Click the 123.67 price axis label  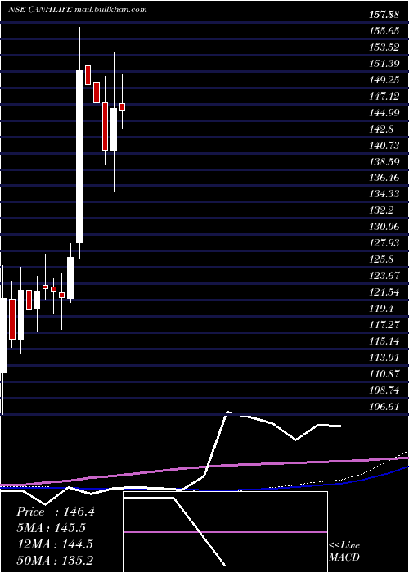tap(384, 276)
